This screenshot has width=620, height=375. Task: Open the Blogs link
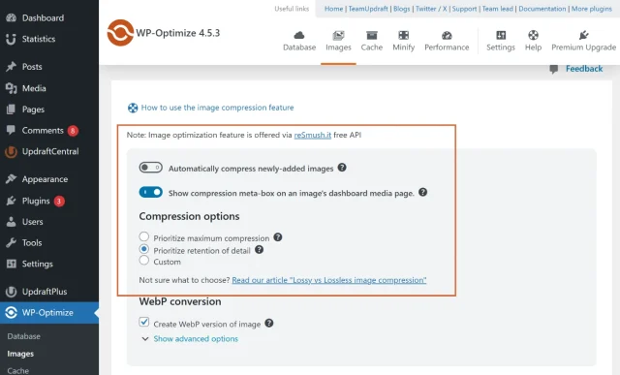[x=402, y=9]
